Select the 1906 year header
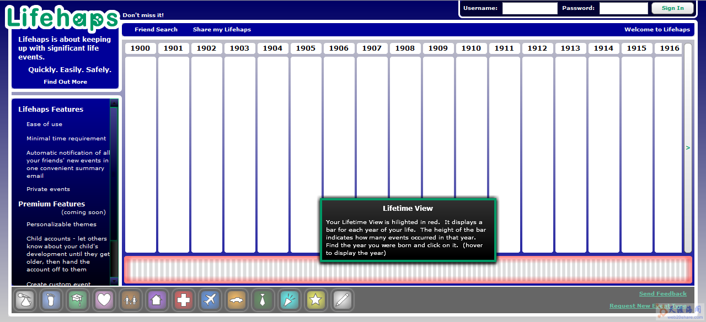706x322 pixels. tap(339, 48)
